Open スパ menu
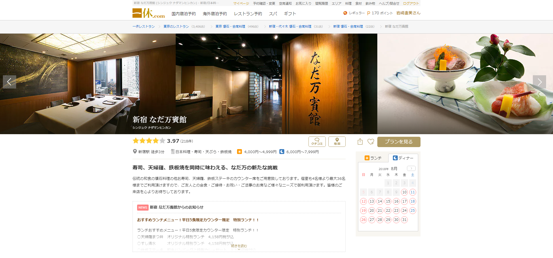The width and height of the screenshot is (553, 258). point(273,14)
